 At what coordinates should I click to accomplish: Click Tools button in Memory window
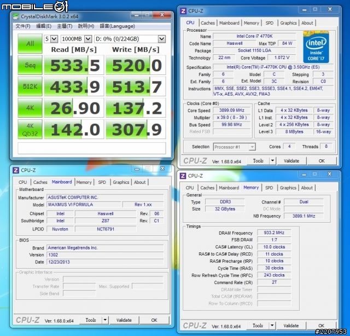tap(258, 326)
